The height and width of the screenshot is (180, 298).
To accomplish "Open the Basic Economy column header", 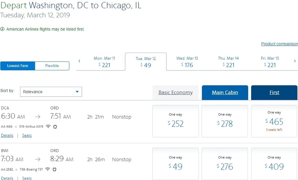I will [176, 93].
